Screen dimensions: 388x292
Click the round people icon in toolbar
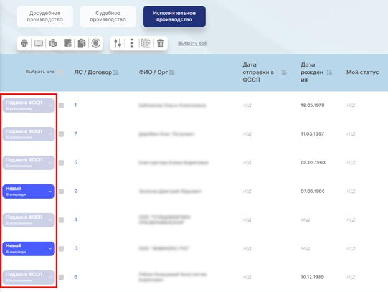pos(96,43)
